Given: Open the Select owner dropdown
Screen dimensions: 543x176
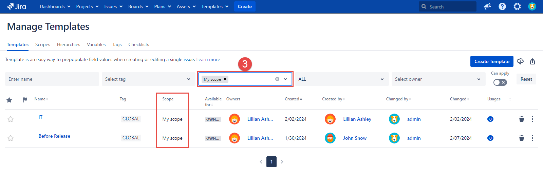Looking at the screenshot, I should click(x=438, y=79).
